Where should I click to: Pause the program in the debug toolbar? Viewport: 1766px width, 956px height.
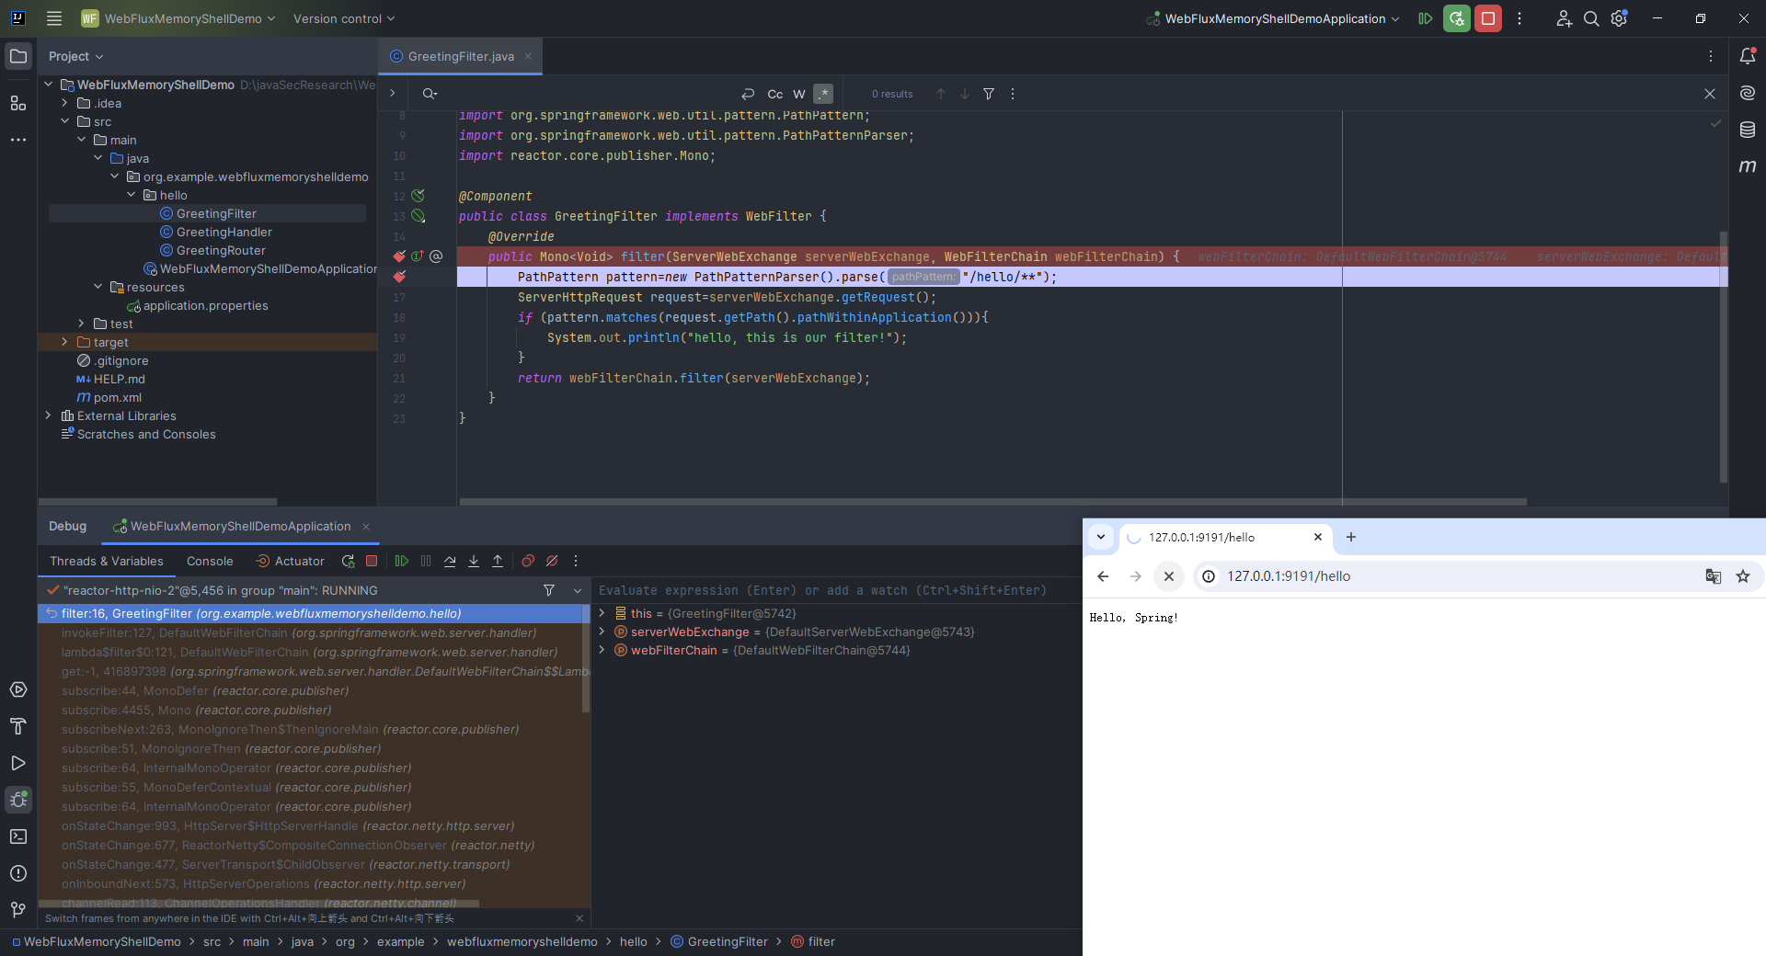click(426, 561)
